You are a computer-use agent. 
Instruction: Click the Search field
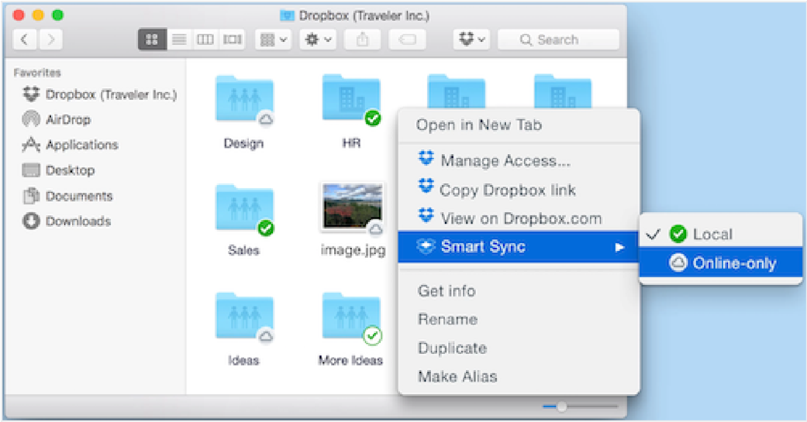[558, 39]
